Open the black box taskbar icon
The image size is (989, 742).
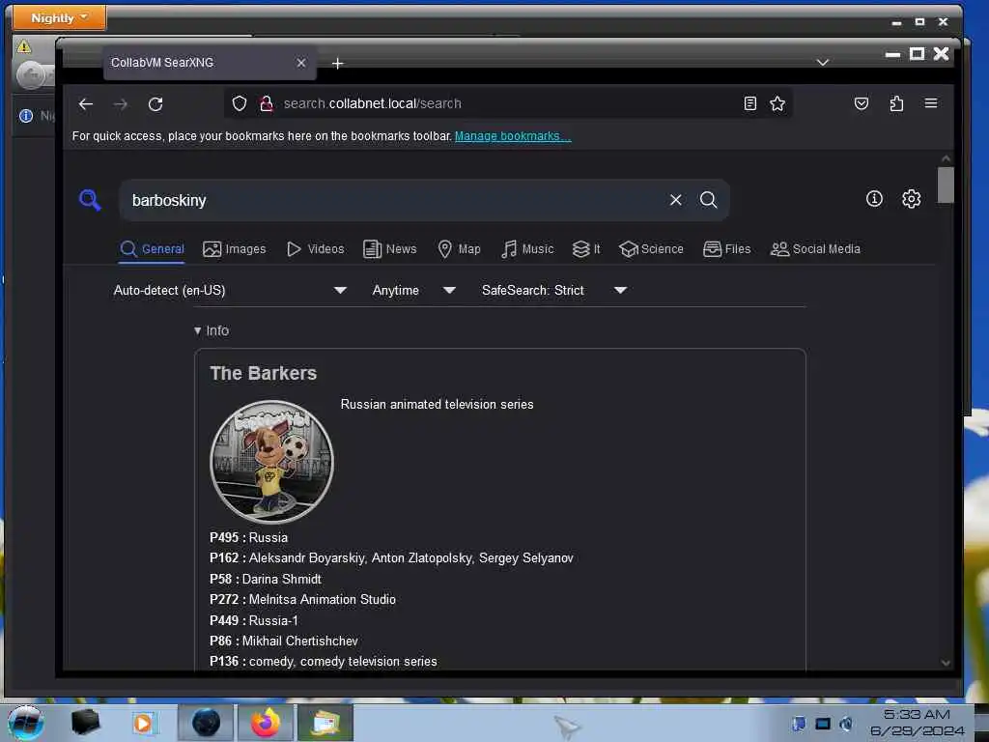(86, 723)
